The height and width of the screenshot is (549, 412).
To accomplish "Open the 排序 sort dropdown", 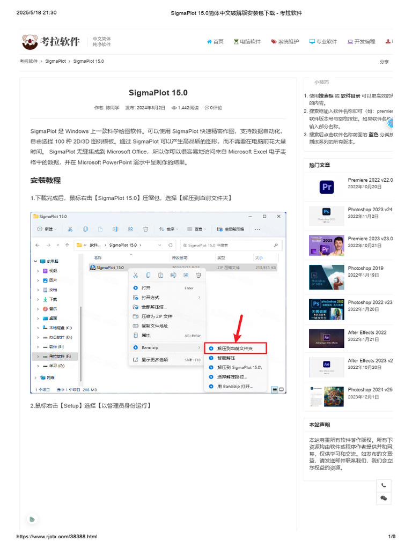I will click(x=168, y=229).
